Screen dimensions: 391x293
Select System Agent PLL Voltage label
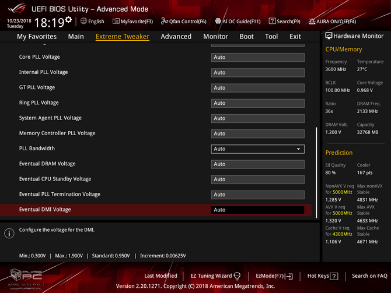pyautogui.click(x=50, y=118)
